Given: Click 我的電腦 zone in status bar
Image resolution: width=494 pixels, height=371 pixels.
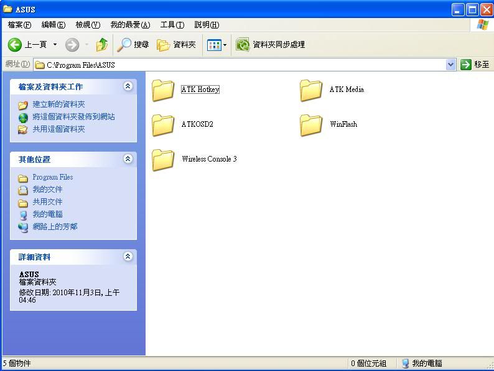Looking at the screenshot, I should (422, 364).
